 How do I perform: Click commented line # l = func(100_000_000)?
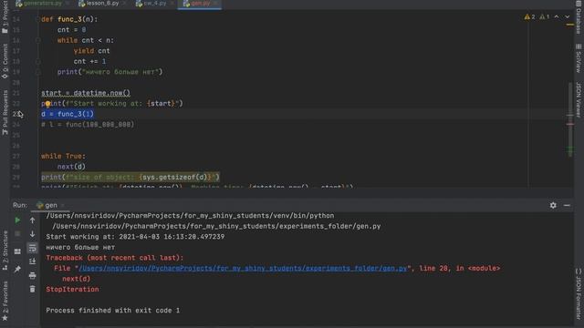tap(88, 125)
